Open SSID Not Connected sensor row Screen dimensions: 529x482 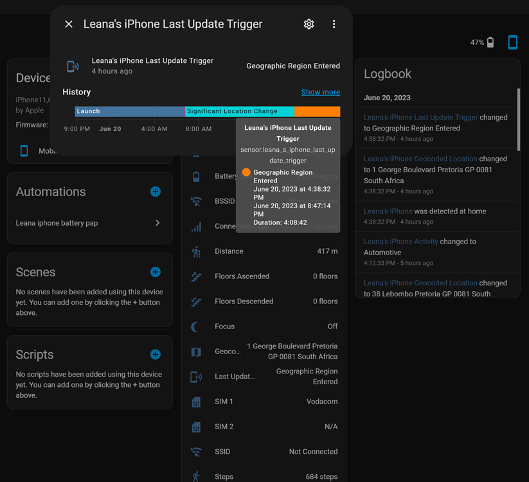pyautogui.click(x=264, y=452)
